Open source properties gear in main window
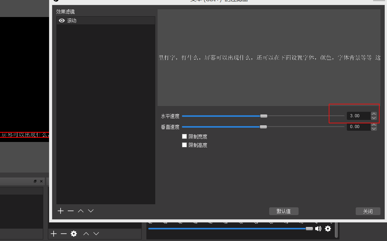 click(x=73, y=234)
